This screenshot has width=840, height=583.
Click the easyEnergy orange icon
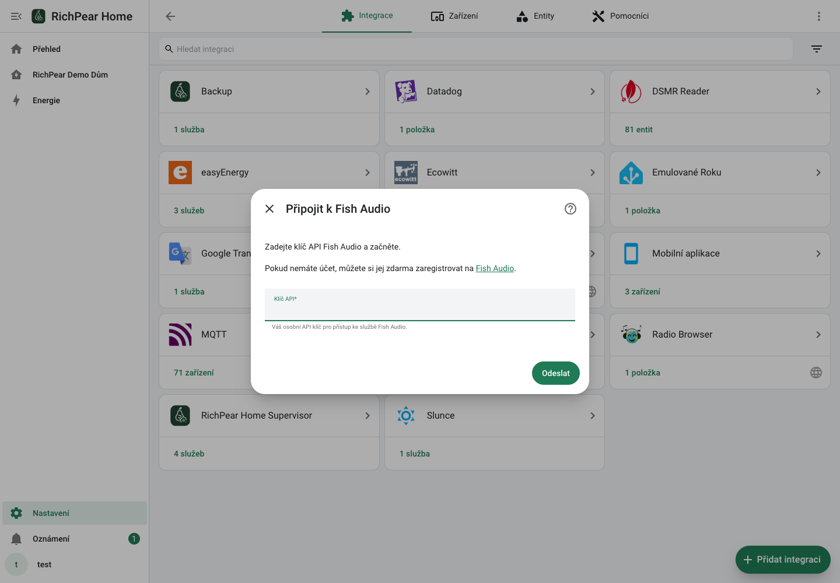[x=180, y=173]
